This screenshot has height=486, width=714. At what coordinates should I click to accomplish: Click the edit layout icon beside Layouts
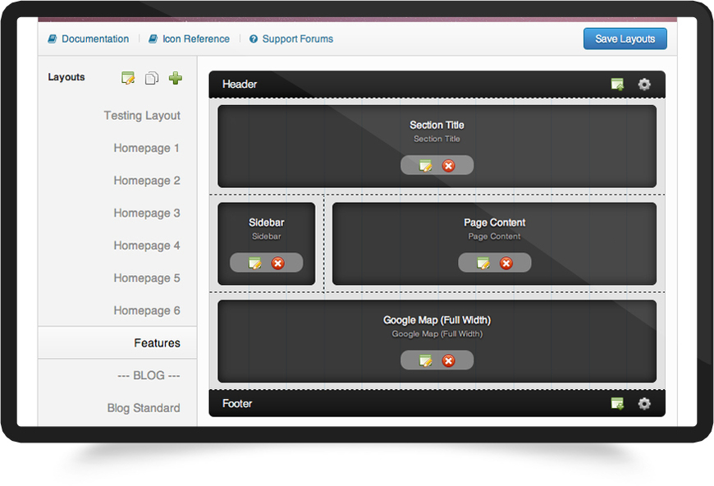click(x=128, y=78)
